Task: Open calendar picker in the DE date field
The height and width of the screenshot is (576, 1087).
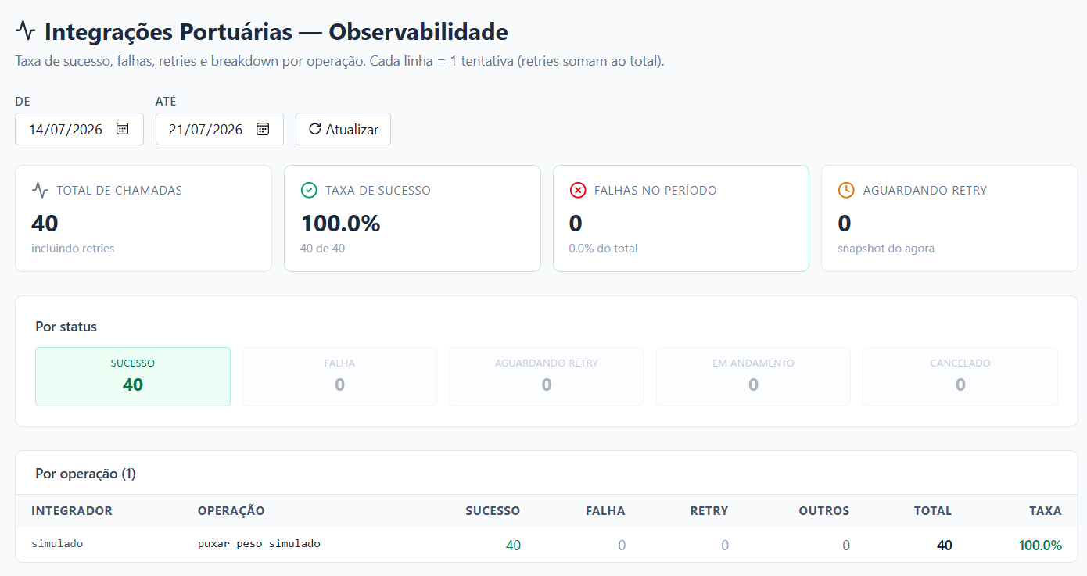Action: [122, 129]
